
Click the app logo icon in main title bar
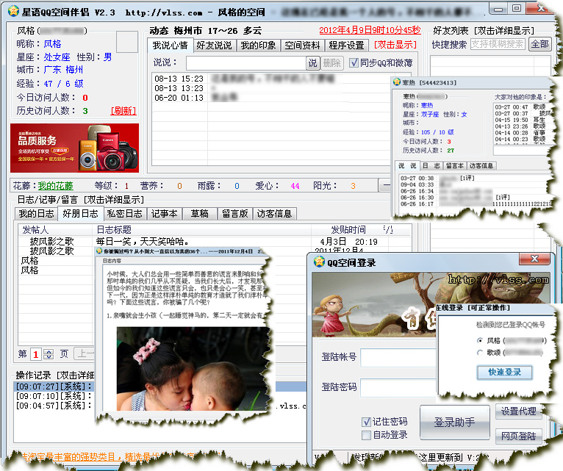click(13, 12)
